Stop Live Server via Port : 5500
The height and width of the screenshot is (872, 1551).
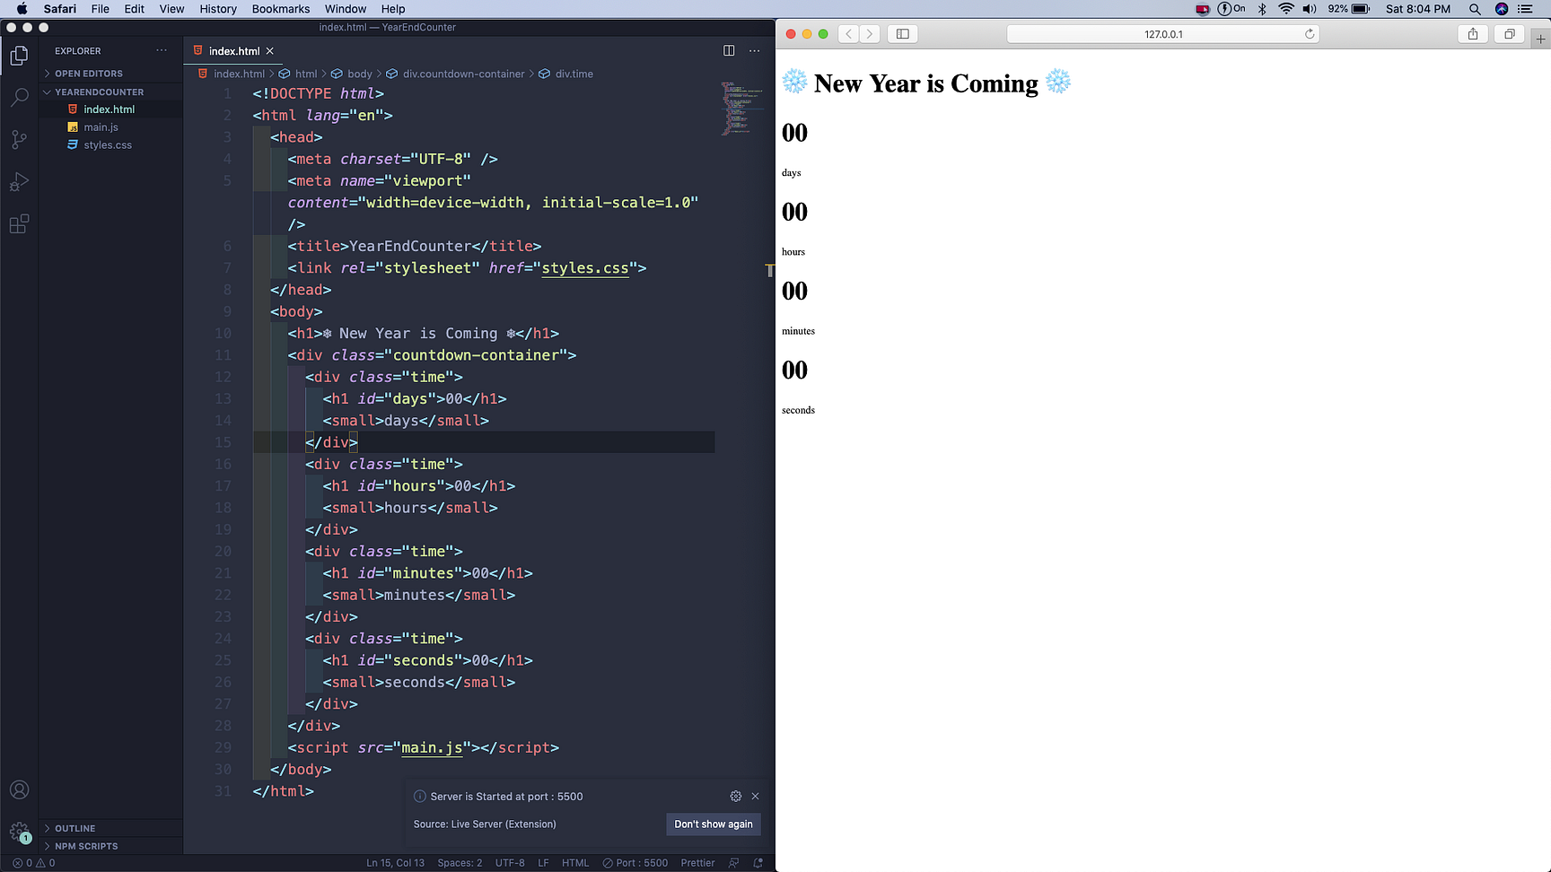pyautogui.click(x=635, y=863)
